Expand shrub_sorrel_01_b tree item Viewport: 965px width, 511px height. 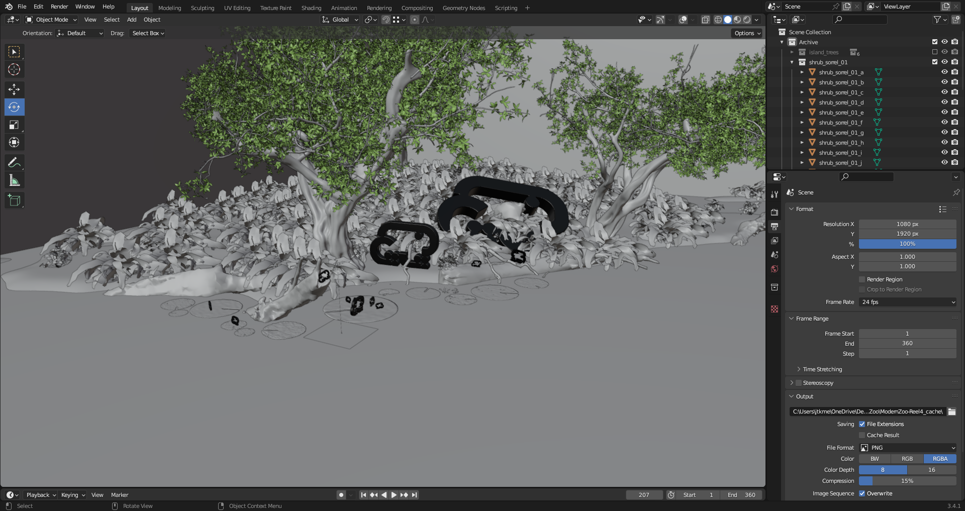[802, 82]
